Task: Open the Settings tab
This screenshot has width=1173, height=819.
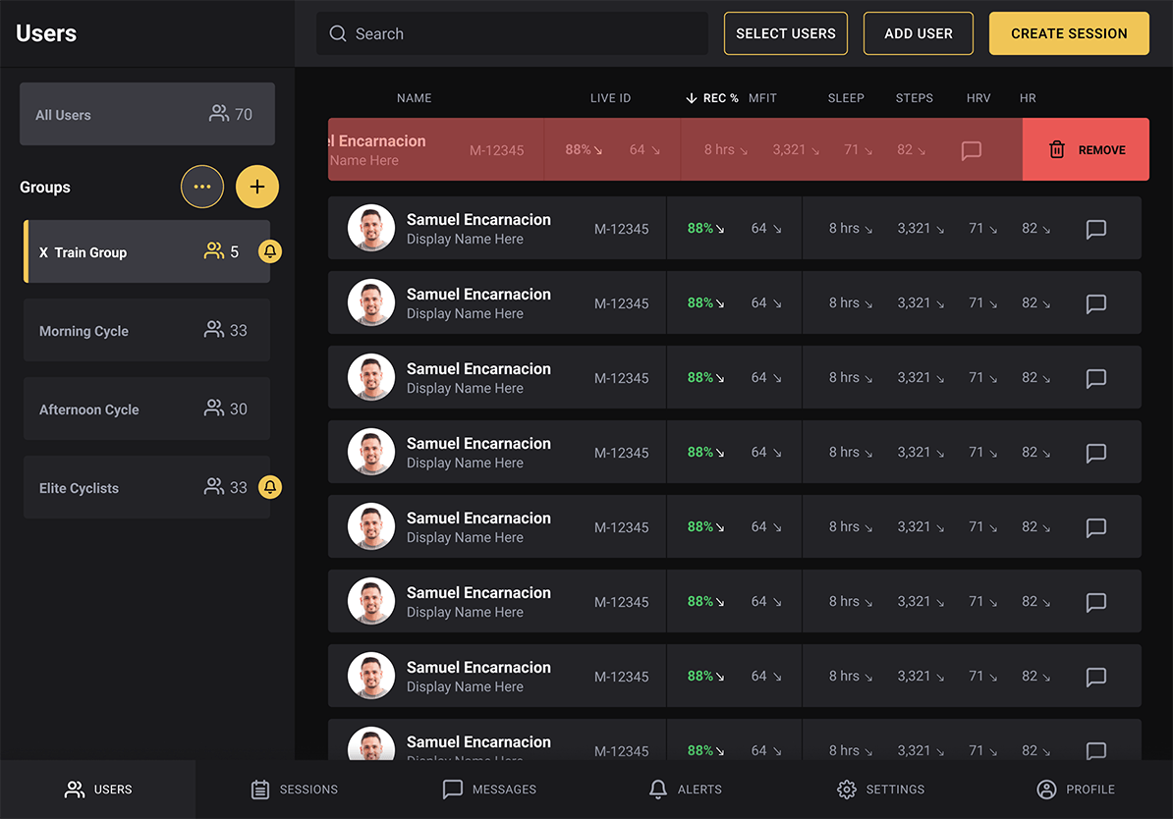Action: point(880,790)
